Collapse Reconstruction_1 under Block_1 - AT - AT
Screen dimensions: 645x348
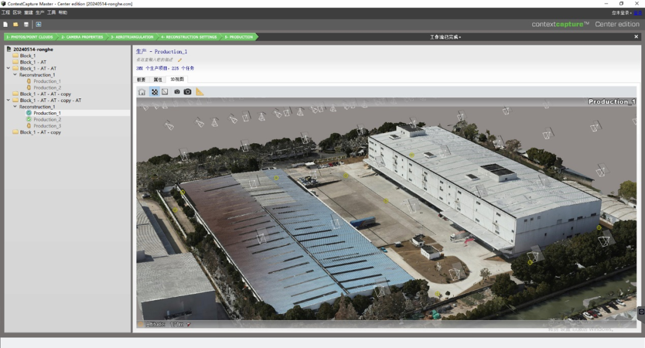15,75
